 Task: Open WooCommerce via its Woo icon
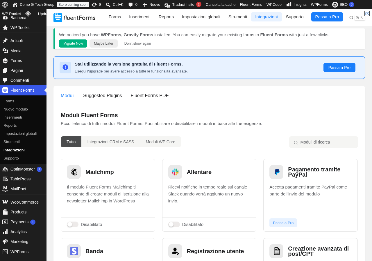5,202
